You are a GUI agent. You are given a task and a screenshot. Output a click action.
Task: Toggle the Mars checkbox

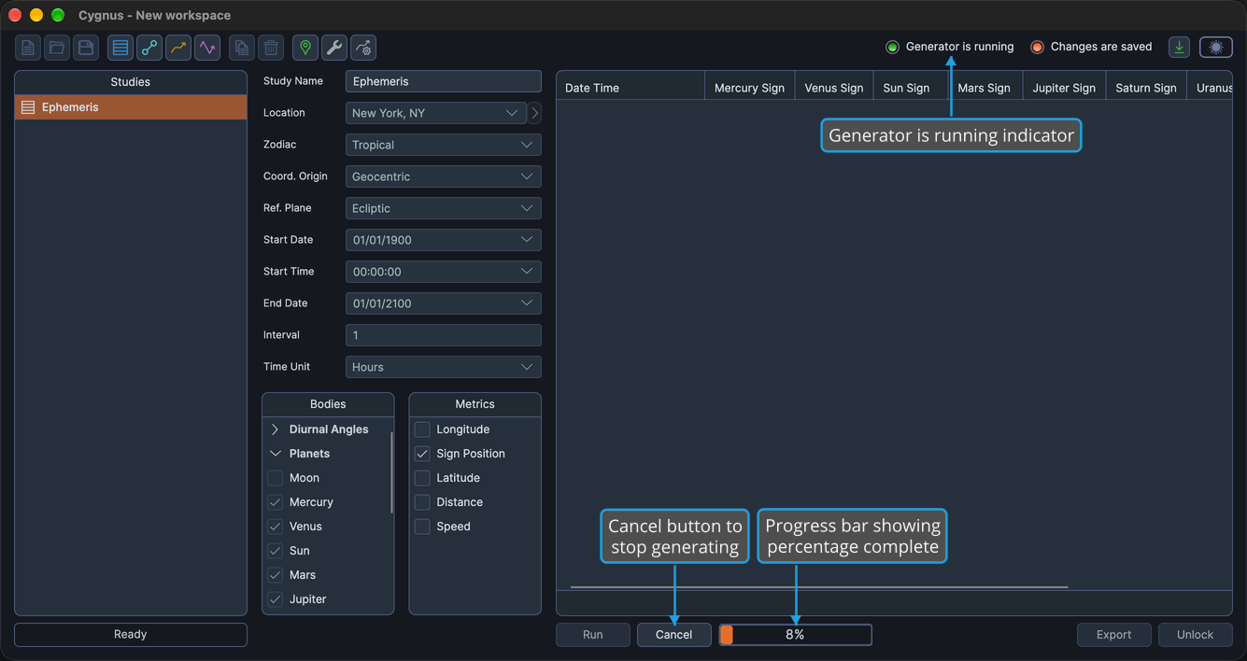pyautogui.click(x=276, y=575)
